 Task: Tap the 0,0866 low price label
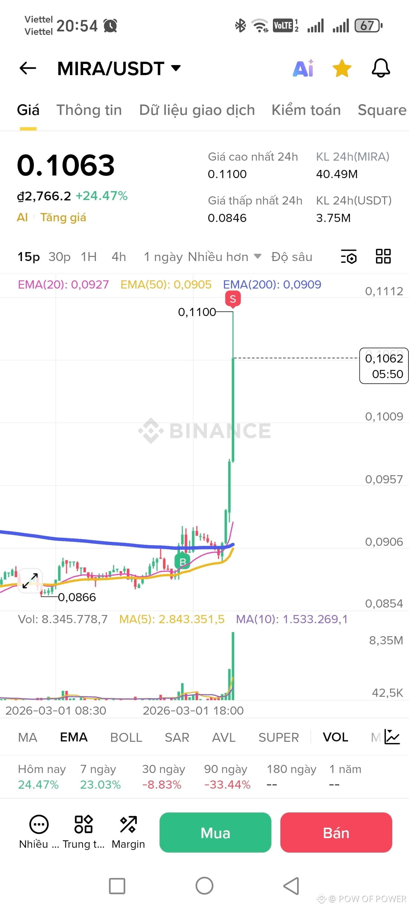click(77, 597)
